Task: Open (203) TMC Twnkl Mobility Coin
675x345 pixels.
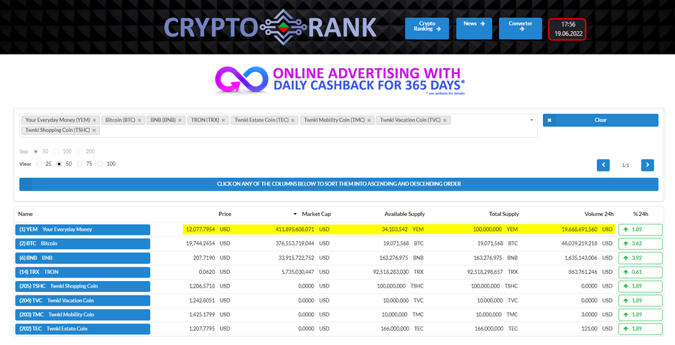Action: pyautogui.click(x=83, y=315)
